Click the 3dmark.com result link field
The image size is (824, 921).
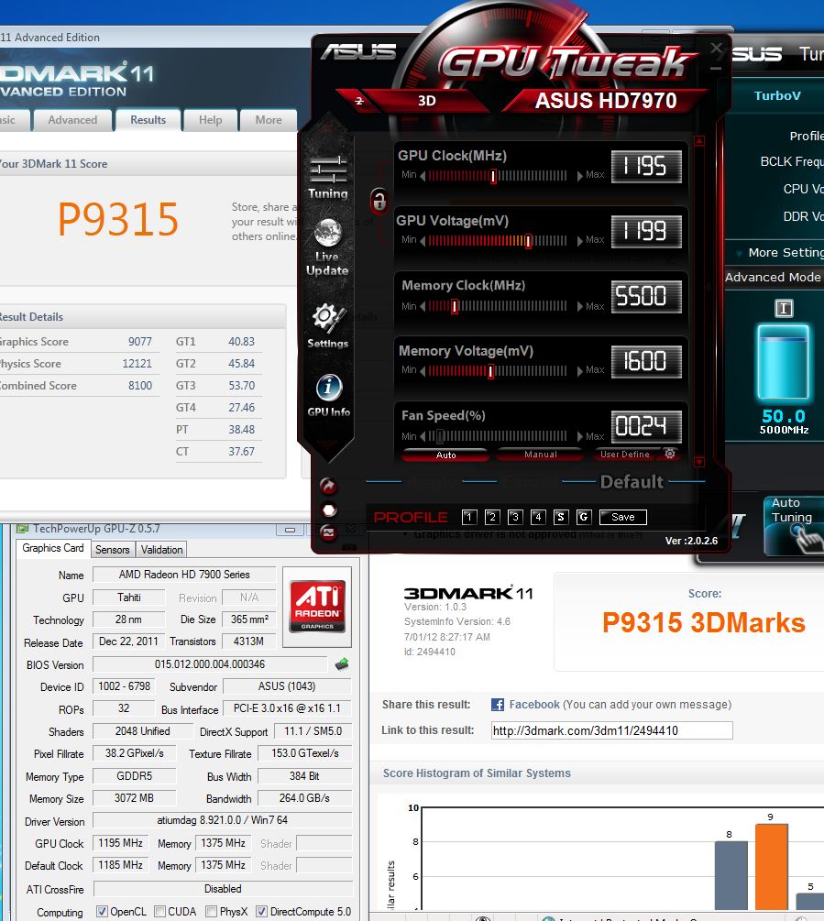point(612,730)
